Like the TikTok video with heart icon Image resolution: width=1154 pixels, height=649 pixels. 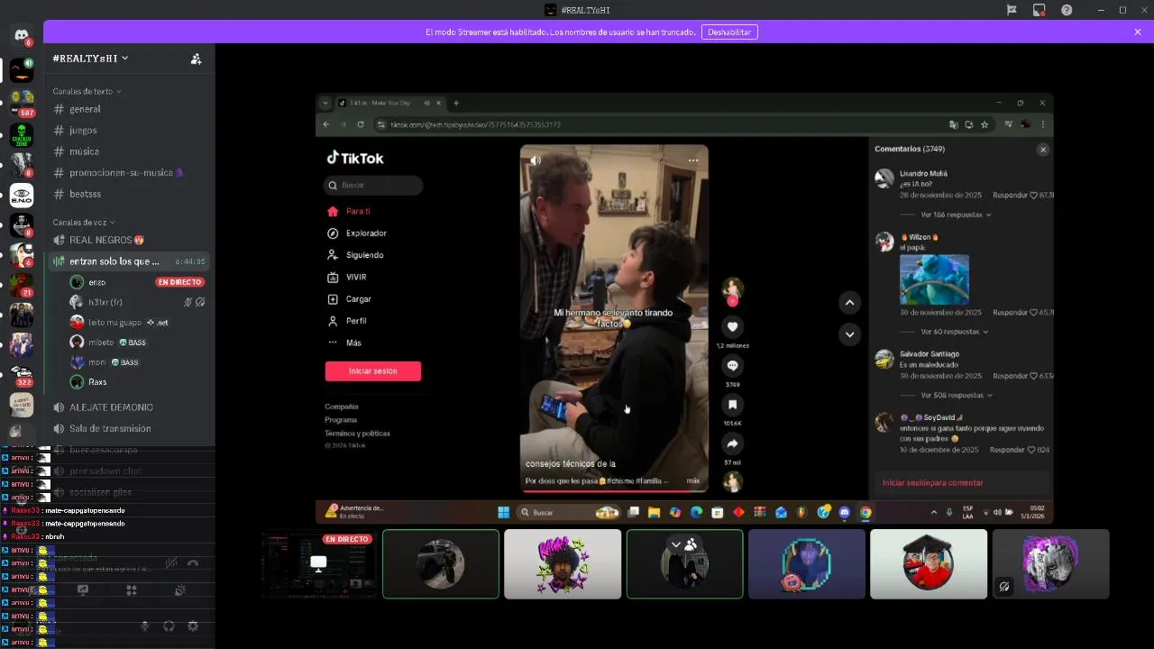coord(733,326)
